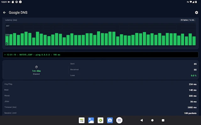The image size is (201, 125).
Task: Click the Best label
Action: pyautogui.click(x=6, y=90)
